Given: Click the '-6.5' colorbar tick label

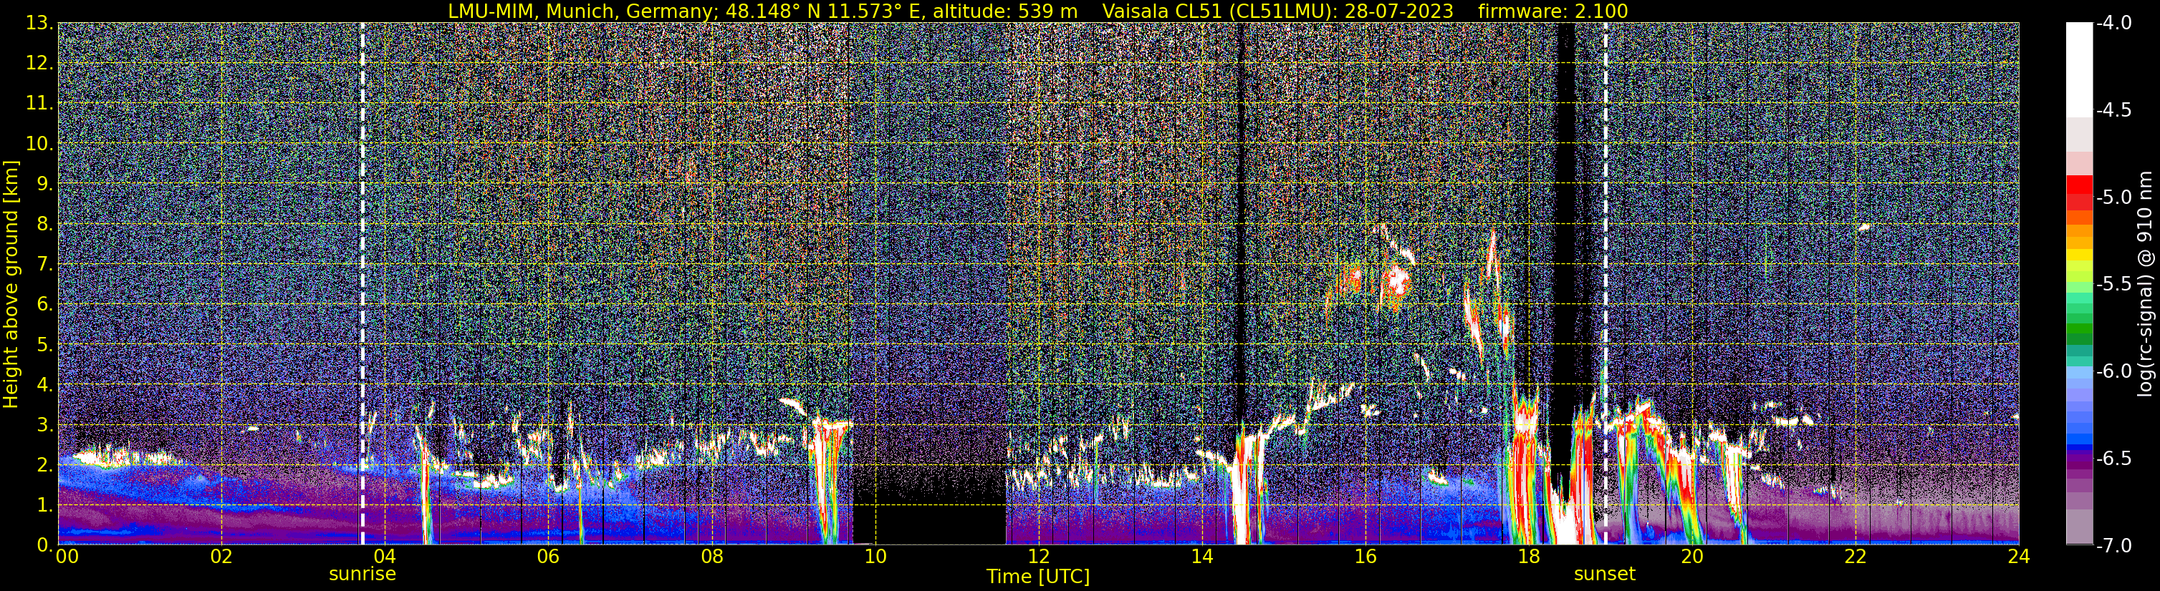Looking at the screenshot, I should click(2113, 459).
